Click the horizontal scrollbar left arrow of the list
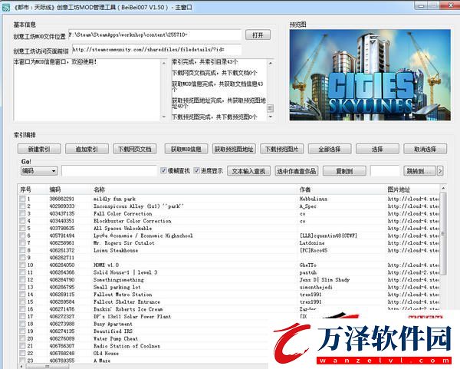Screen dimensions: 460x369 (x=21, y=367)
